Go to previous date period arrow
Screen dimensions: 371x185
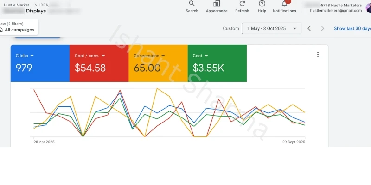[x=309, y=29]
